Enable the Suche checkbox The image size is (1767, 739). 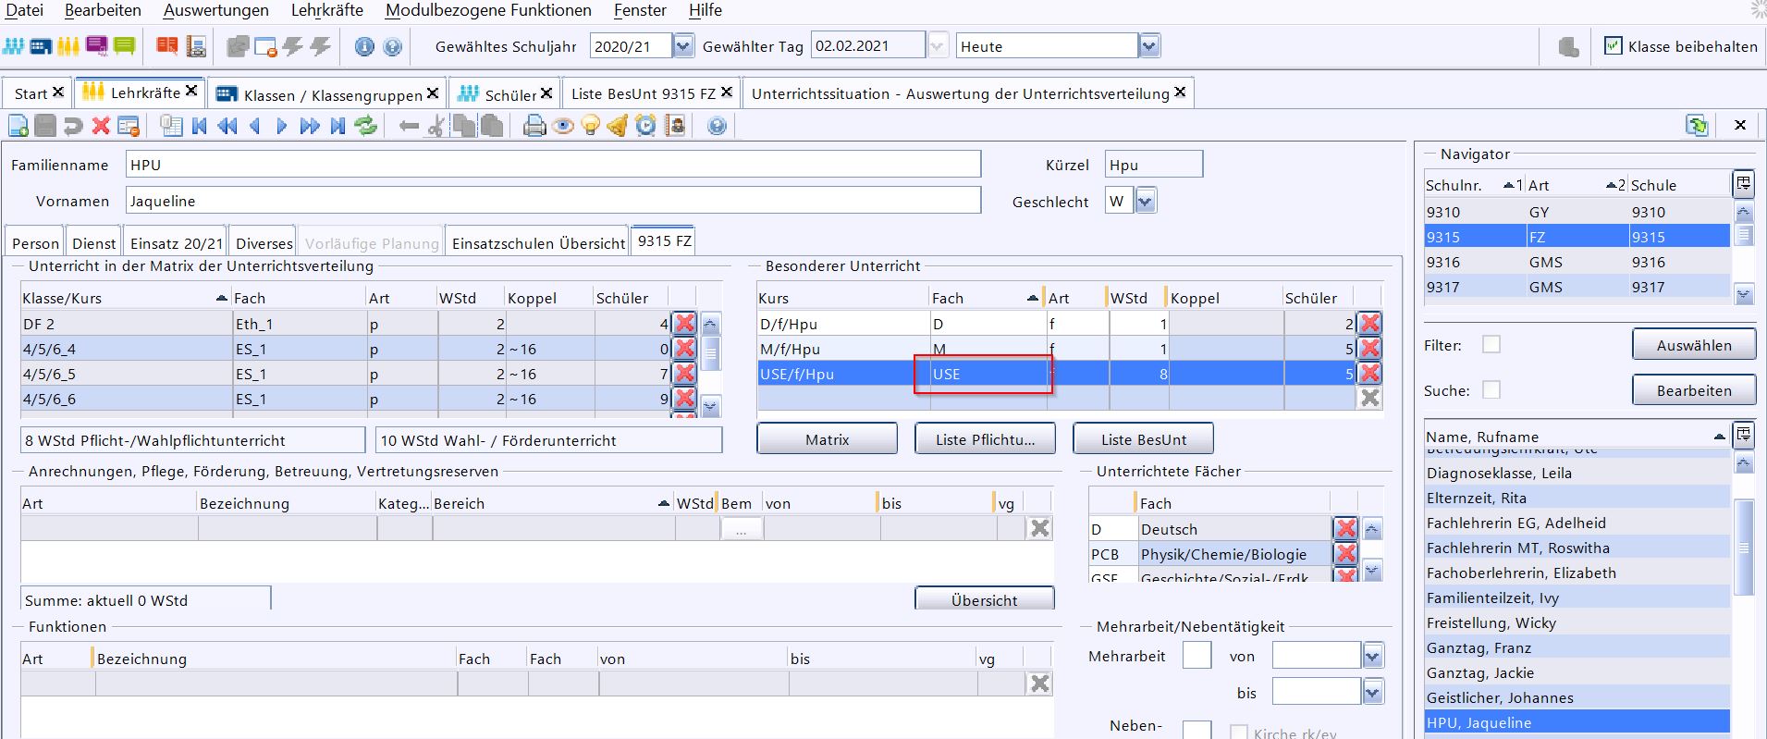[x=1491, y=389]
